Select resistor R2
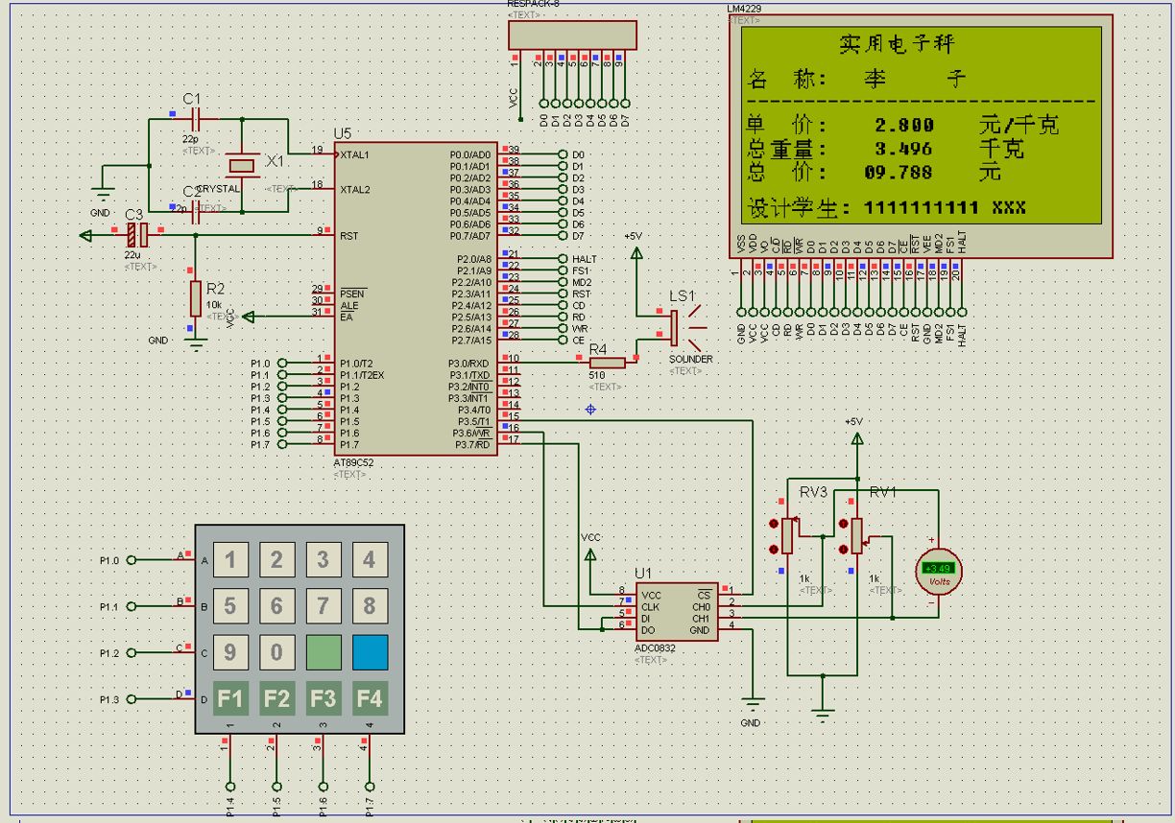The height and width of the screenshot is (823, 1175). pos(196,299)
